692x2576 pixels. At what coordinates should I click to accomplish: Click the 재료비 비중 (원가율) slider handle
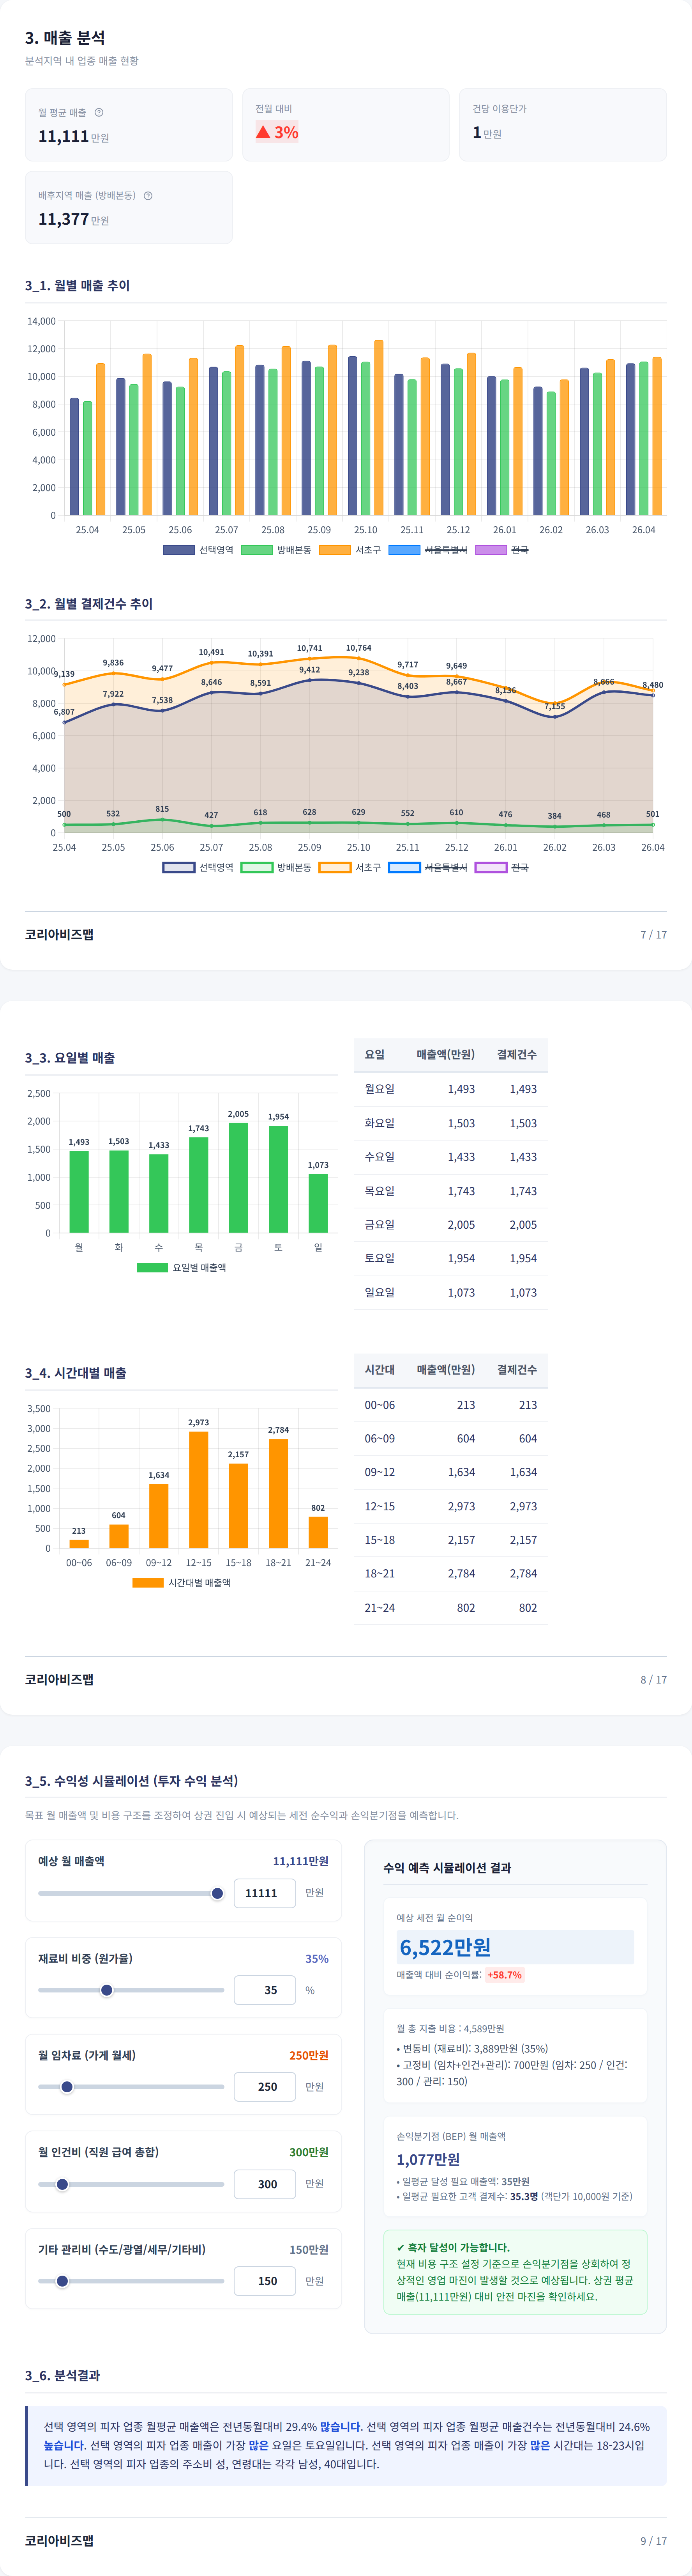tap(107, 1990)
